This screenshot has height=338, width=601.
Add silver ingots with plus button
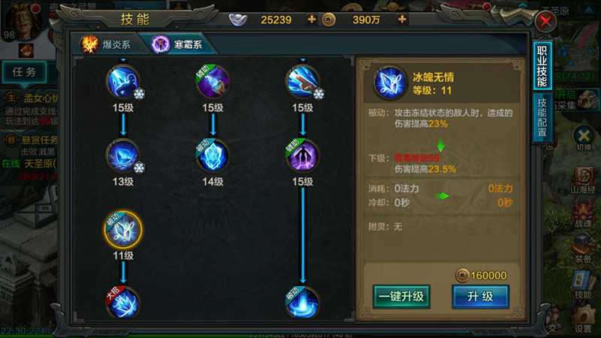coord(312,20)
